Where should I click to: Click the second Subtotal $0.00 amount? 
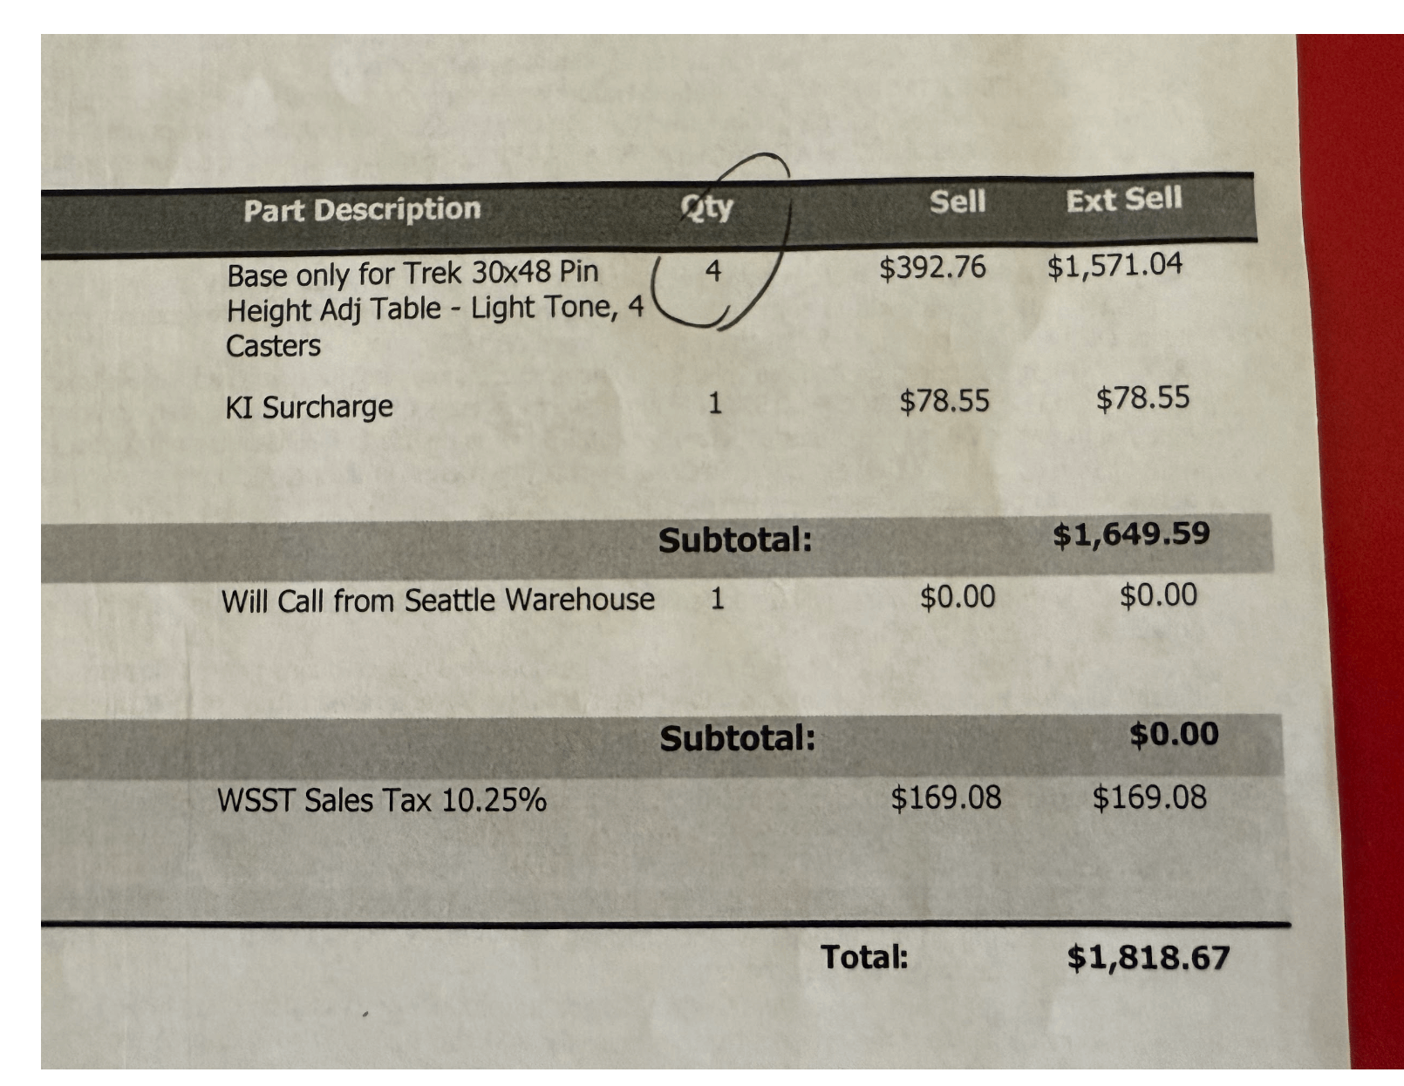tap(1174, 734)
